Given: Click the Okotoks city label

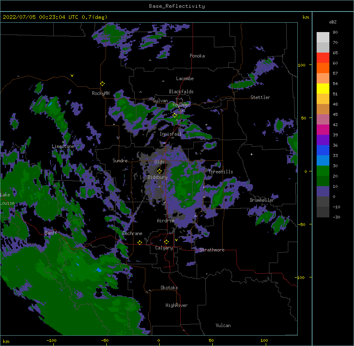Looking at the screenshot, I should [169, 288].
